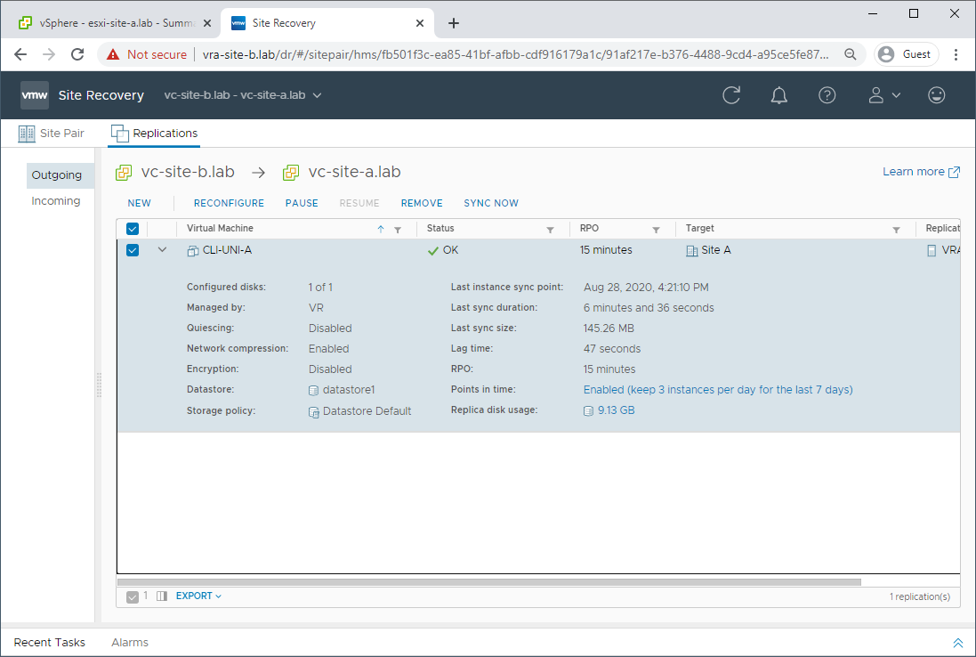Close the Site Recovery browser tab
This screenshot has height=657, width=976.
click(420, 23)
